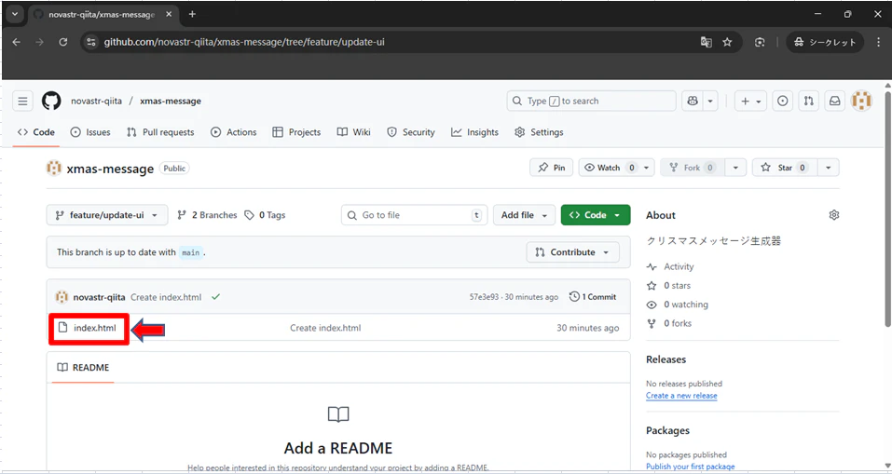Click the main branch label link
The image size is (892, 474).
(190, 252)
